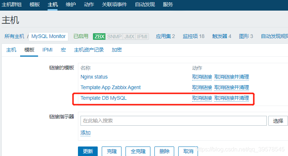288x156 pixels.
Task: Switch to the 主机资产记录 tab
Action: click(89, 50)
